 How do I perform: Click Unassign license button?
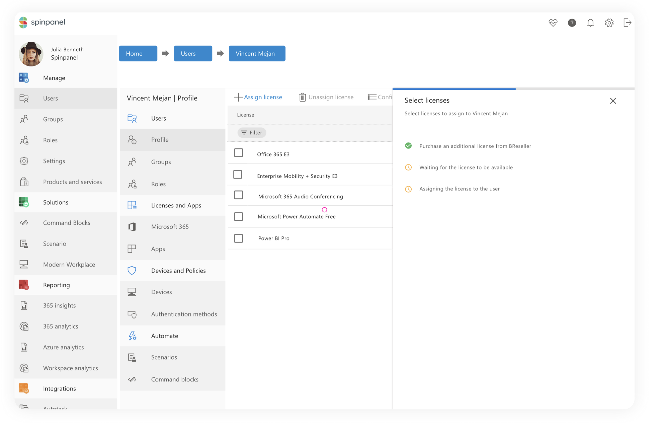[326, 97]
